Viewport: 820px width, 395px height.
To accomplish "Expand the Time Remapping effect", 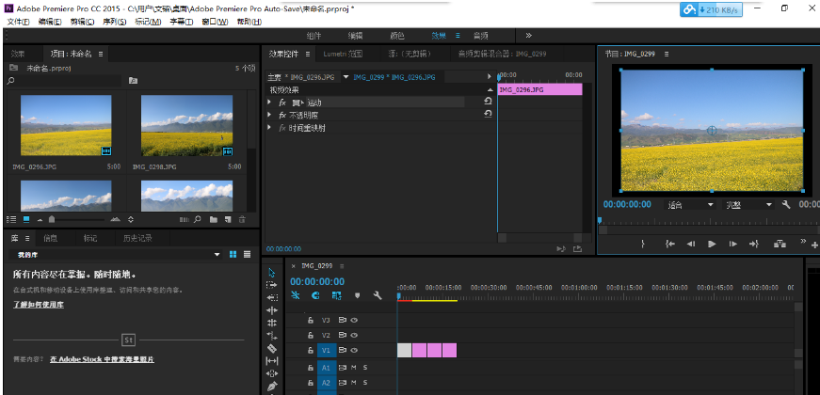I will coord(270,128).
